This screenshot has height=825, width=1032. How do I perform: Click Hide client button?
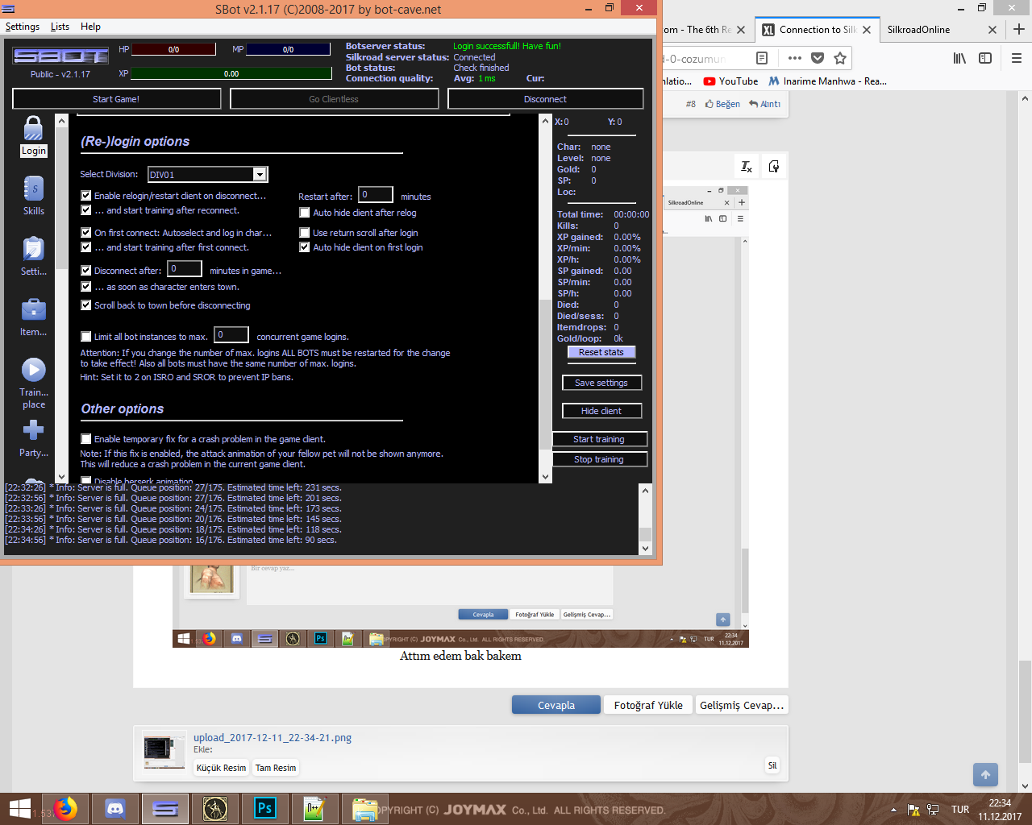[601, 411]
